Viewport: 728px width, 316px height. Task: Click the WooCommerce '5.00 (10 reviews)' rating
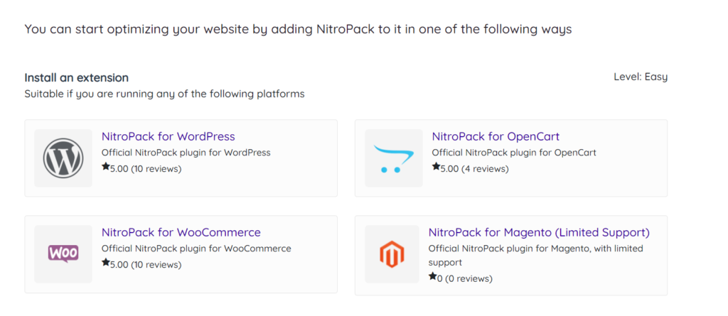[x=146, y=265]
